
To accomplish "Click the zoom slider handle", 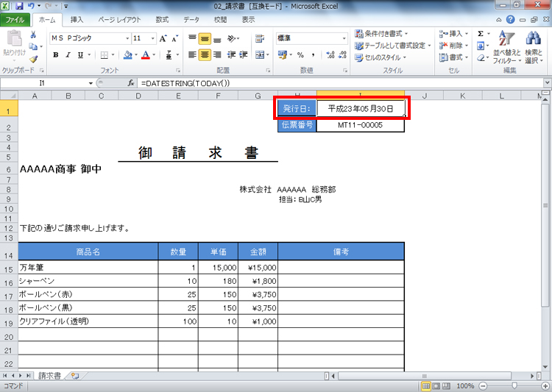I will coord(514,386).
